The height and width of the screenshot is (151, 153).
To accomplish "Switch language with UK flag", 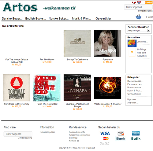I will 139,2.
